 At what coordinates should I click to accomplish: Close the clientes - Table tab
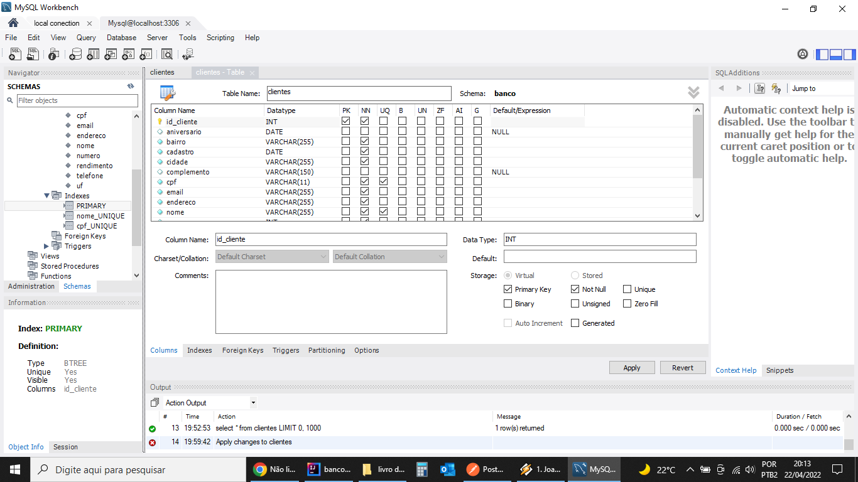pyautogui.click(x=252, y=73)
